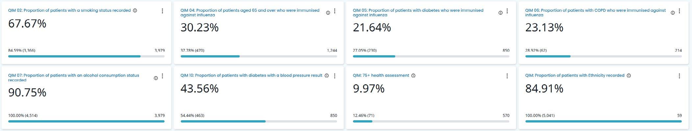
Task: Open the kebab menu on QIM 06 COPD card
Action: [x=679, y=11]
